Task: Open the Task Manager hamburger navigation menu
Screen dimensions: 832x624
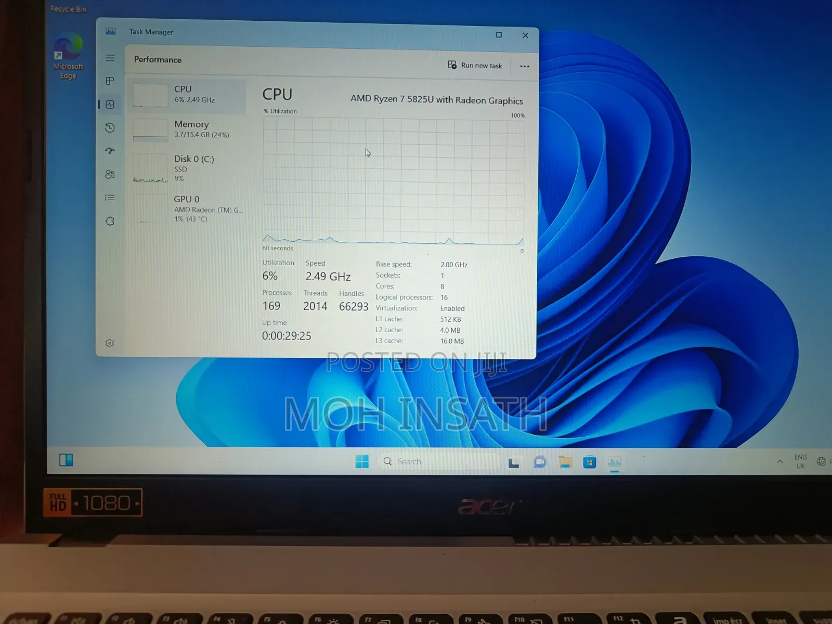Action: pyautogui.click(x=110, y=58)
